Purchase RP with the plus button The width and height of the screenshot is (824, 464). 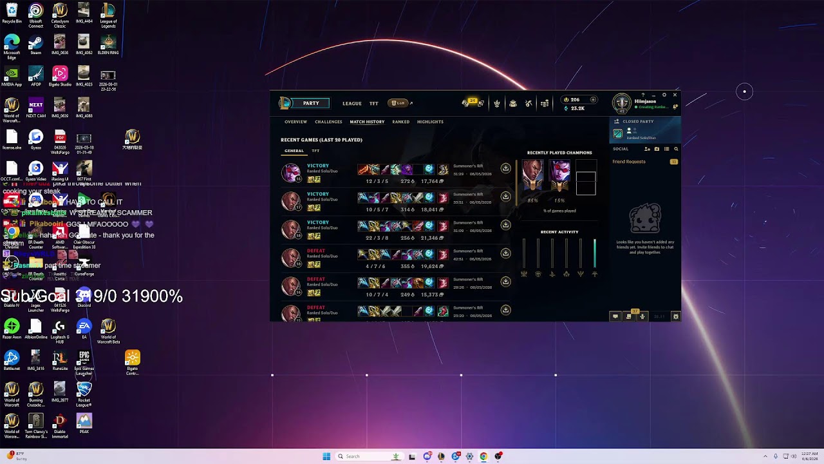[593, 100]
